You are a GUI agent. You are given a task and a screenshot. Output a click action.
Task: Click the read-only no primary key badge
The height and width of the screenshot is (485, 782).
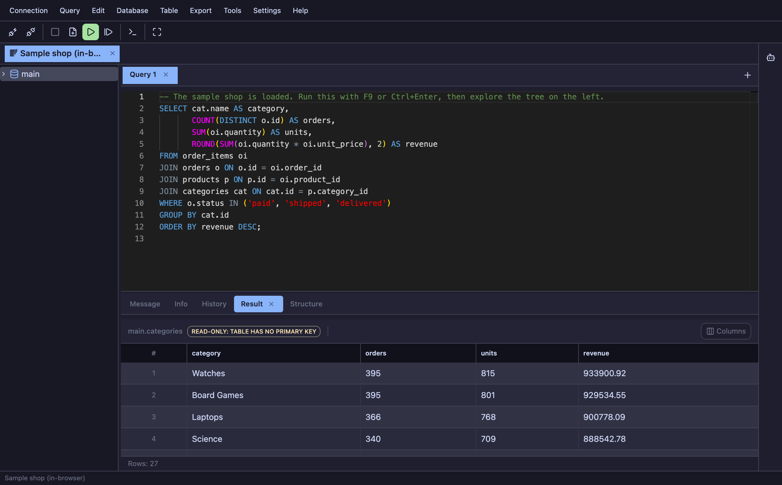254,331
